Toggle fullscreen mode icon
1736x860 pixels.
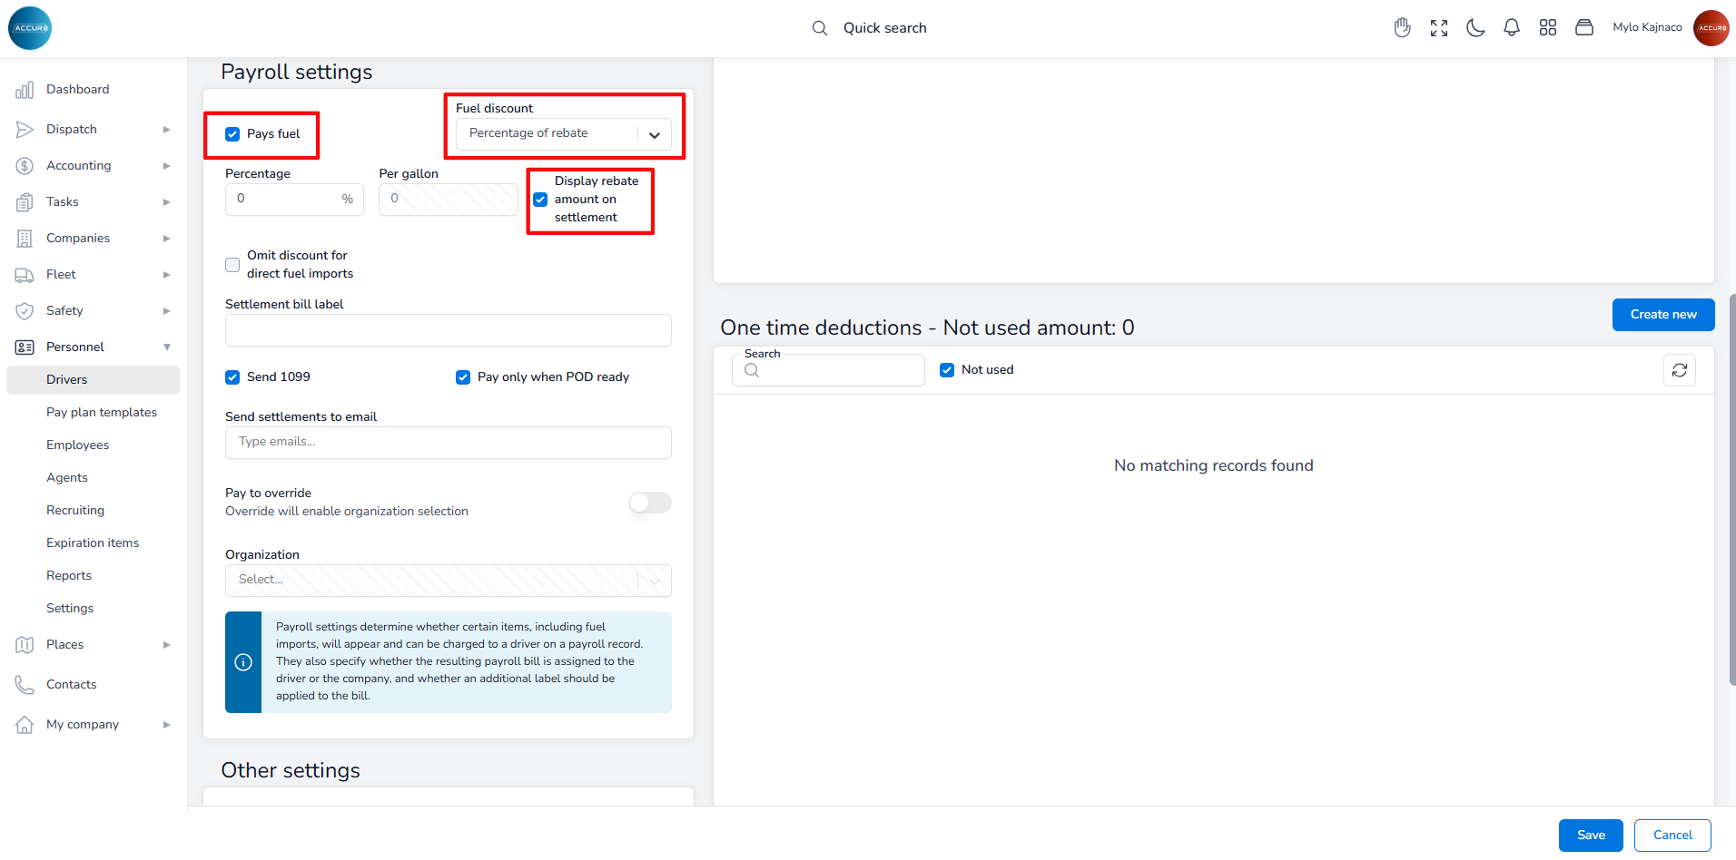click(x=1438, y=28)
